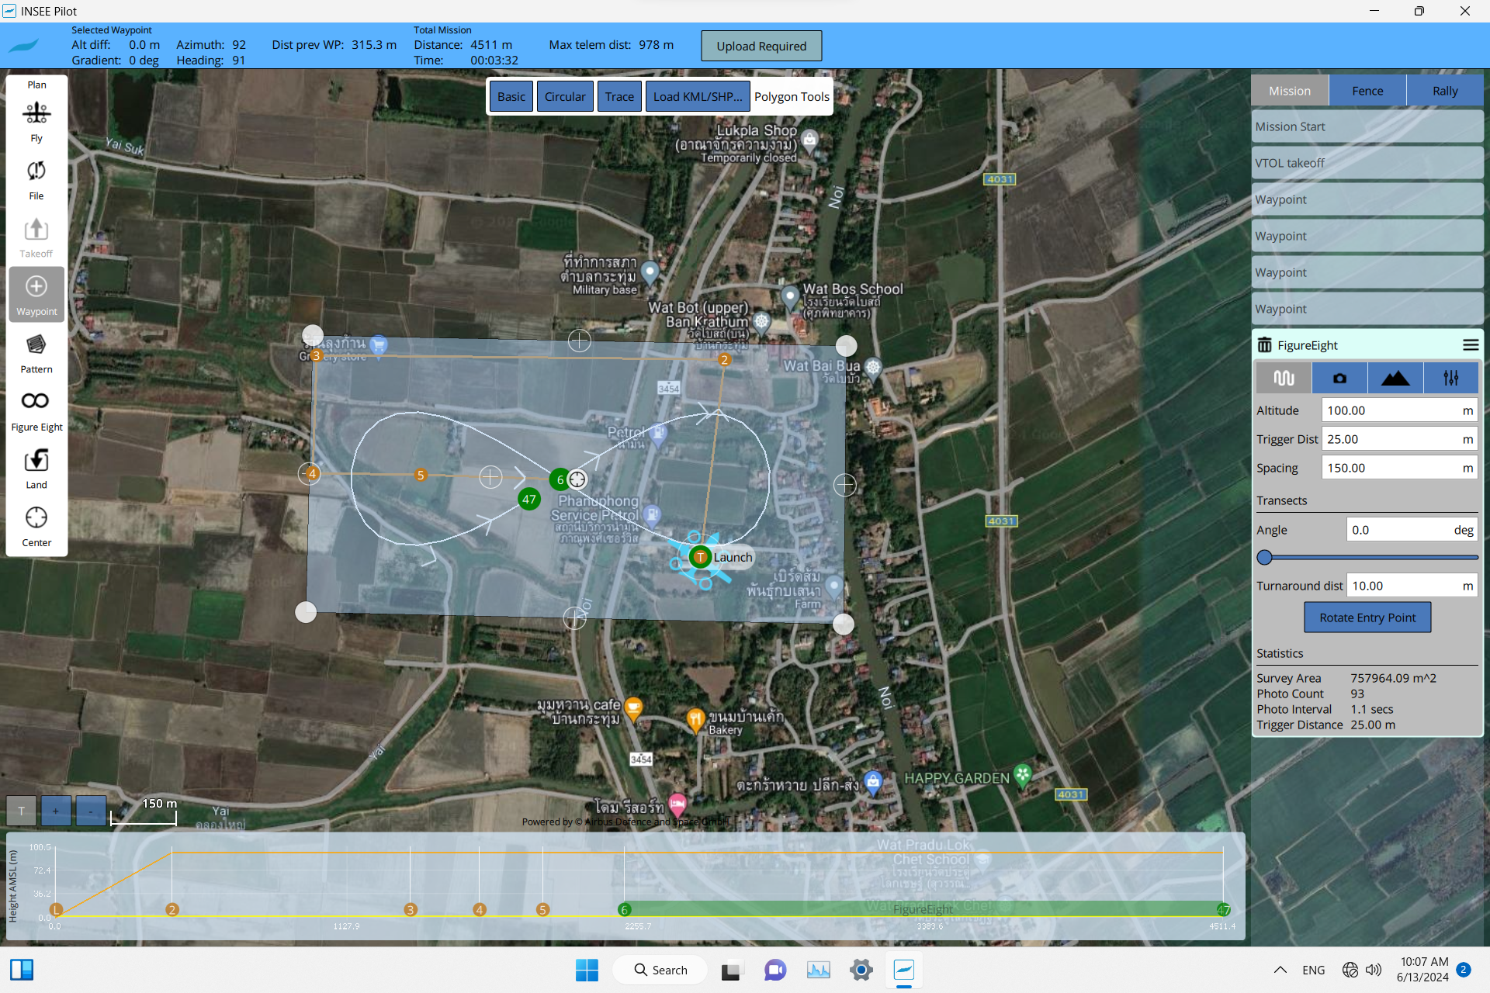Open Settings gear in taskbar
The width and height of the screenshot is (1490, 993).
861,970
